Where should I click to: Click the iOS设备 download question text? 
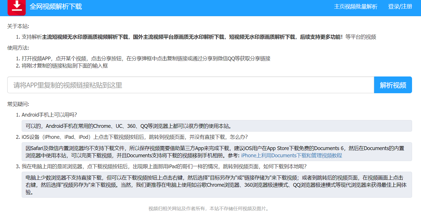[x=134, y=137]
